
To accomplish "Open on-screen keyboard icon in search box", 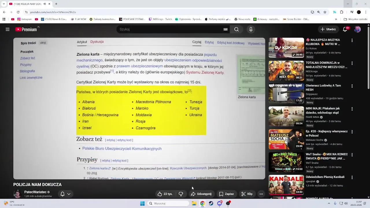I will [225, 29].
